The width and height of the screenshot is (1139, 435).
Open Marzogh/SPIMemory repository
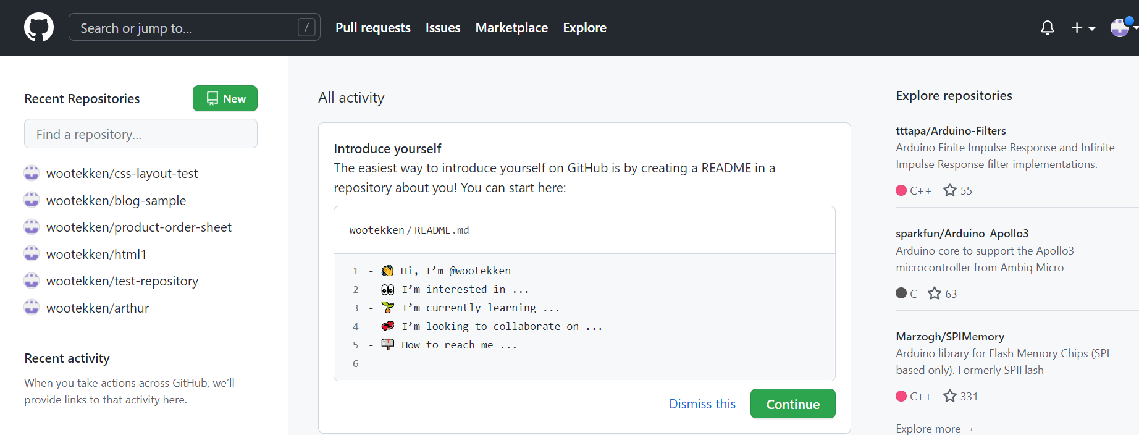click(x=950, y=337)
